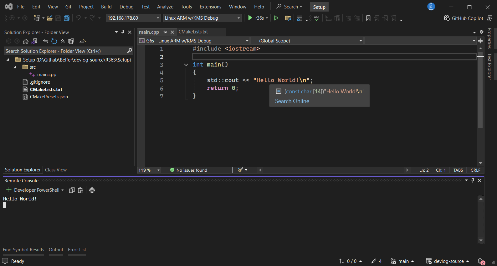Screen dimensions: 497x266
Task: Switch to the Class View tab
Action: point(56,170)
